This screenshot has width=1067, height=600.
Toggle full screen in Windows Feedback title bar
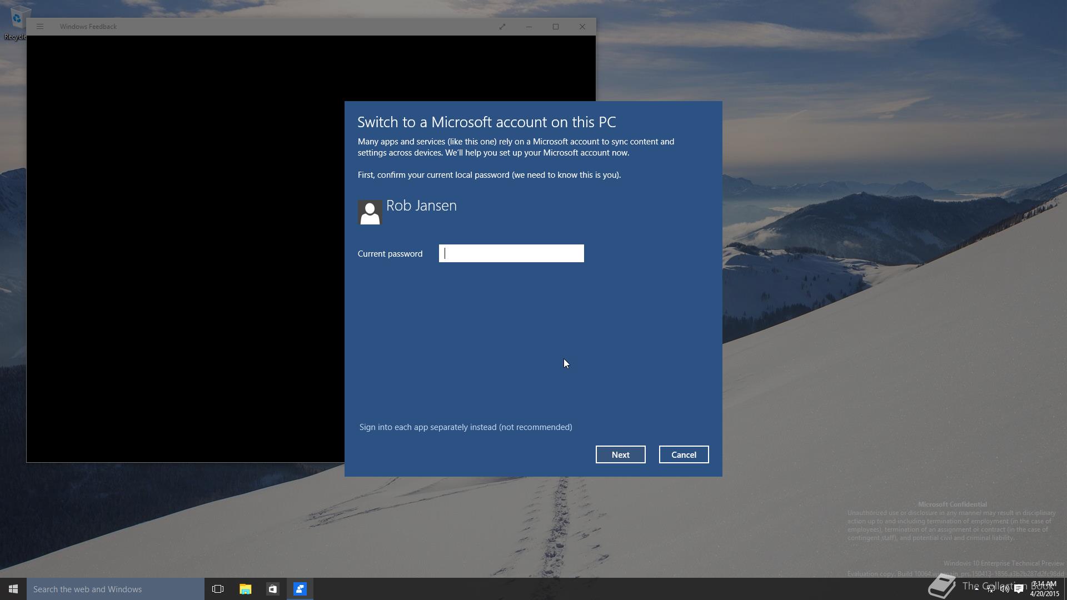pos(502,27)
